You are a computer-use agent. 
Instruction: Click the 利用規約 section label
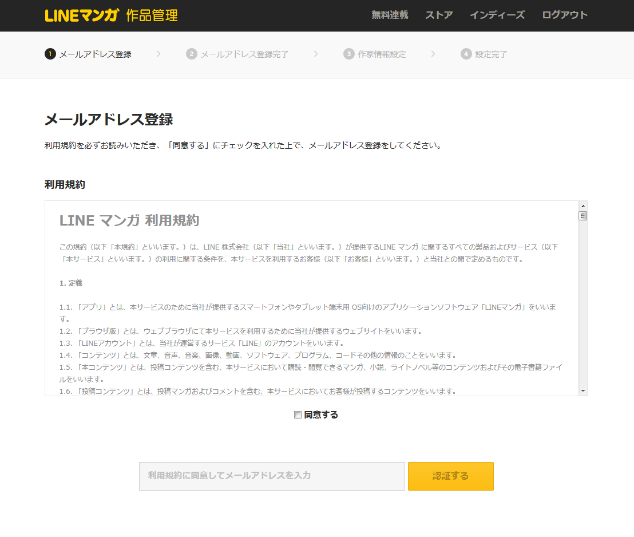tap(65, 184)
